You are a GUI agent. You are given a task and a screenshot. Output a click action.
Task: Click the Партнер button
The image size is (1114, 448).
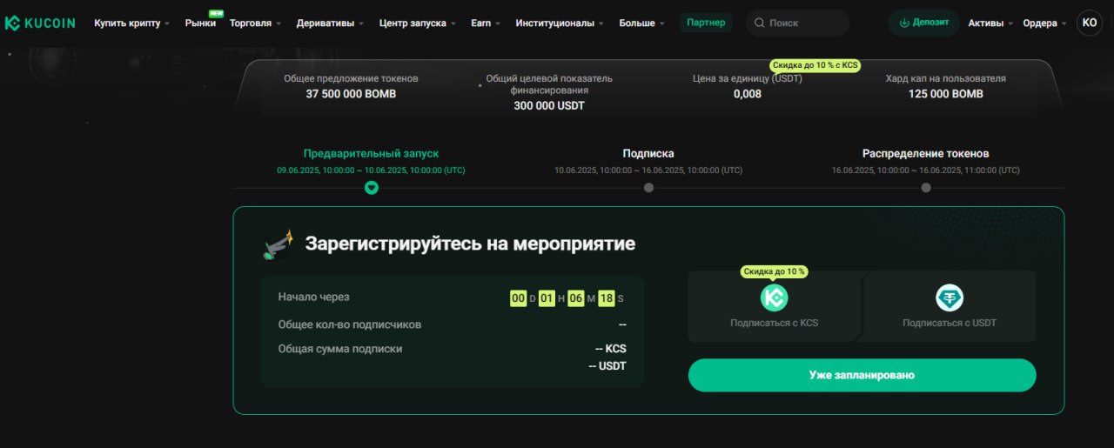(x=706, y=23)
